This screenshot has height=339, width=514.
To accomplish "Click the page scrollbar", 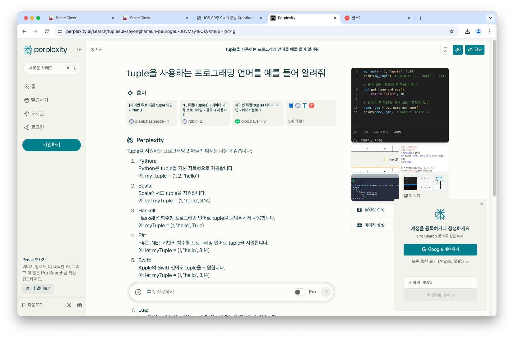I will [494, 118].
